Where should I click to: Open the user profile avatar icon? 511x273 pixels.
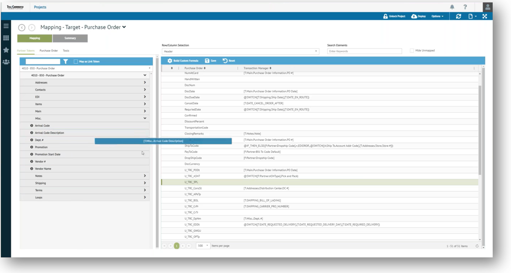(488, 7)
